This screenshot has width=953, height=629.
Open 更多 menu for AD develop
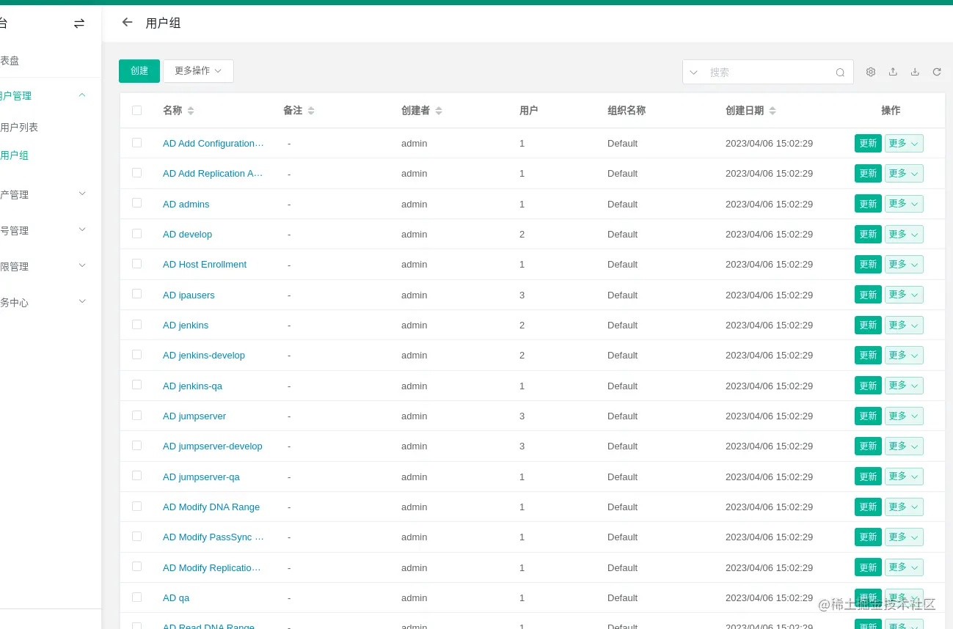tap(904, 235)
